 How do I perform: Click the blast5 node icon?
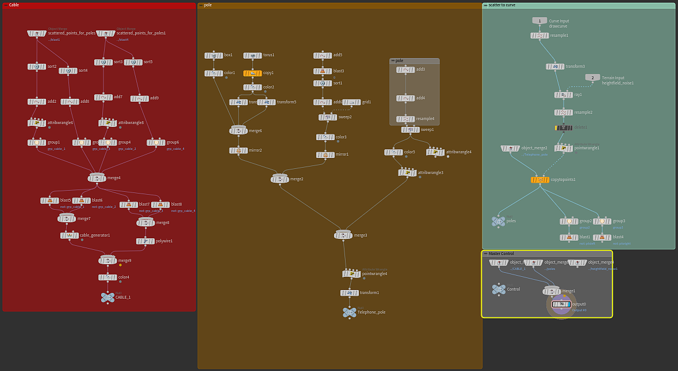pyautogui.click(x=49, y=200)
